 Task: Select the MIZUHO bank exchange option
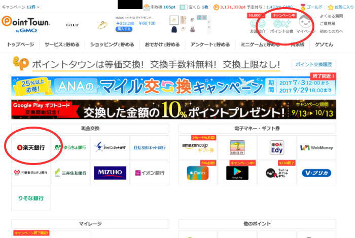[x=110, y=173]
